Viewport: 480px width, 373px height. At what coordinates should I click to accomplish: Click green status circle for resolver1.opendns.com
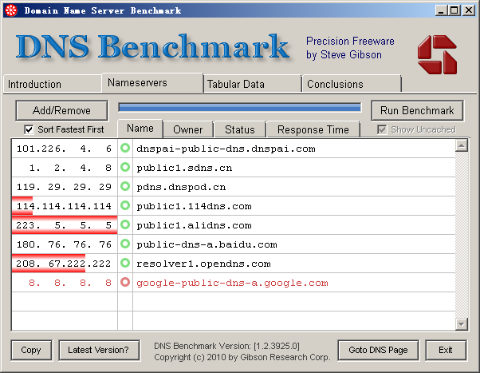tap(125, 263)
